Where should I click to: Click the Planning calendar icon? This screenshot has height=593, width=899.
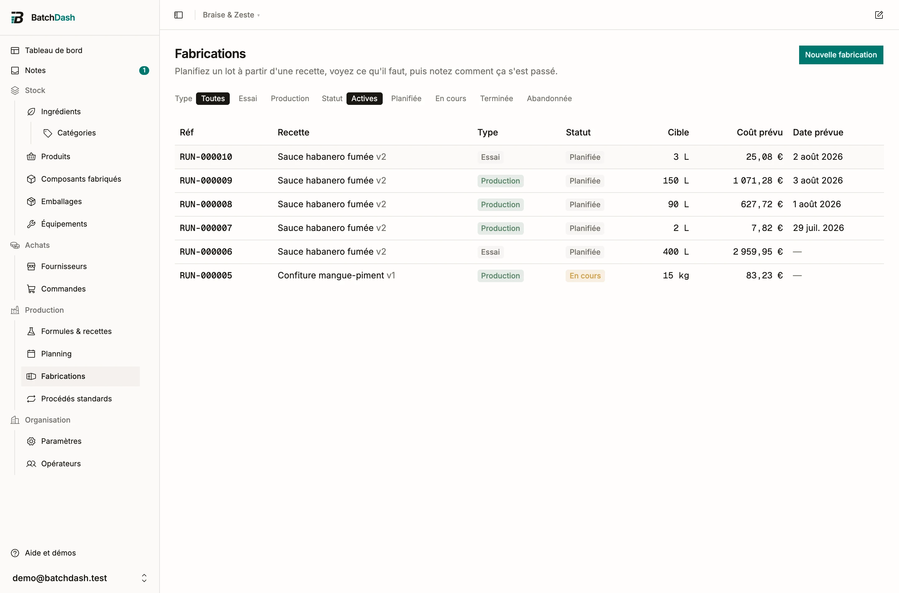32,354
